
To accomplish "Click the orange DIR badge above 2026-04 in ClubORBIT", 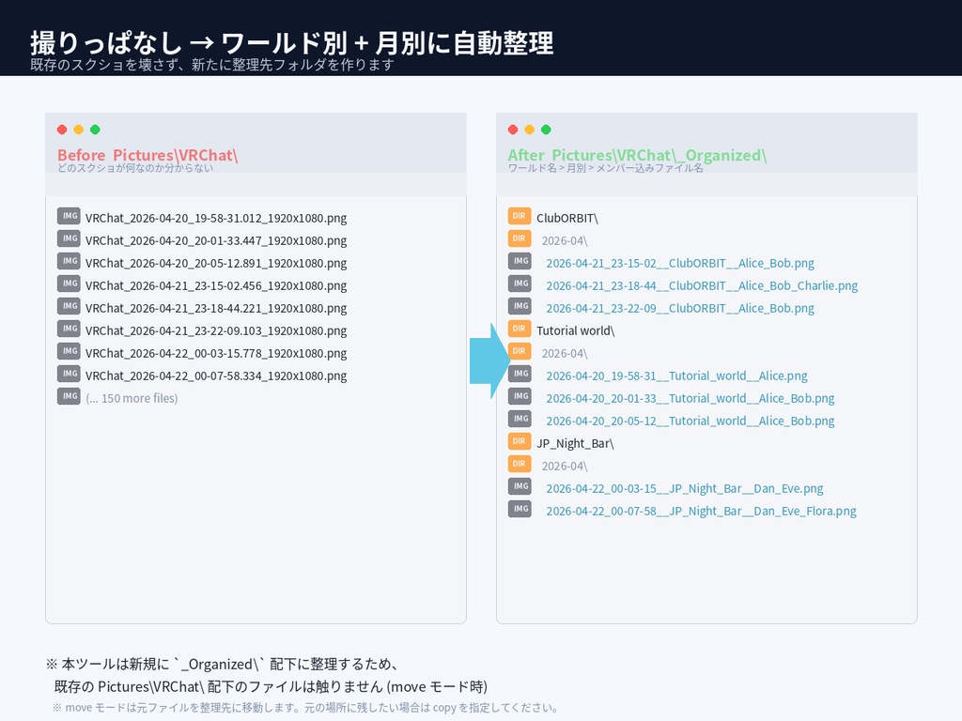I will [520, 216].
